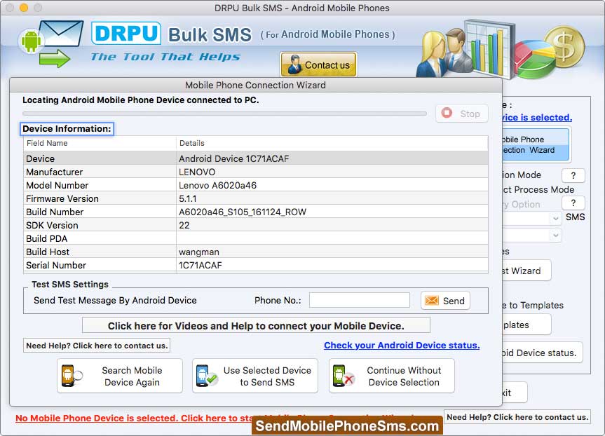
Task: Click phone with green checkmark icon
Action: [207, 376]
